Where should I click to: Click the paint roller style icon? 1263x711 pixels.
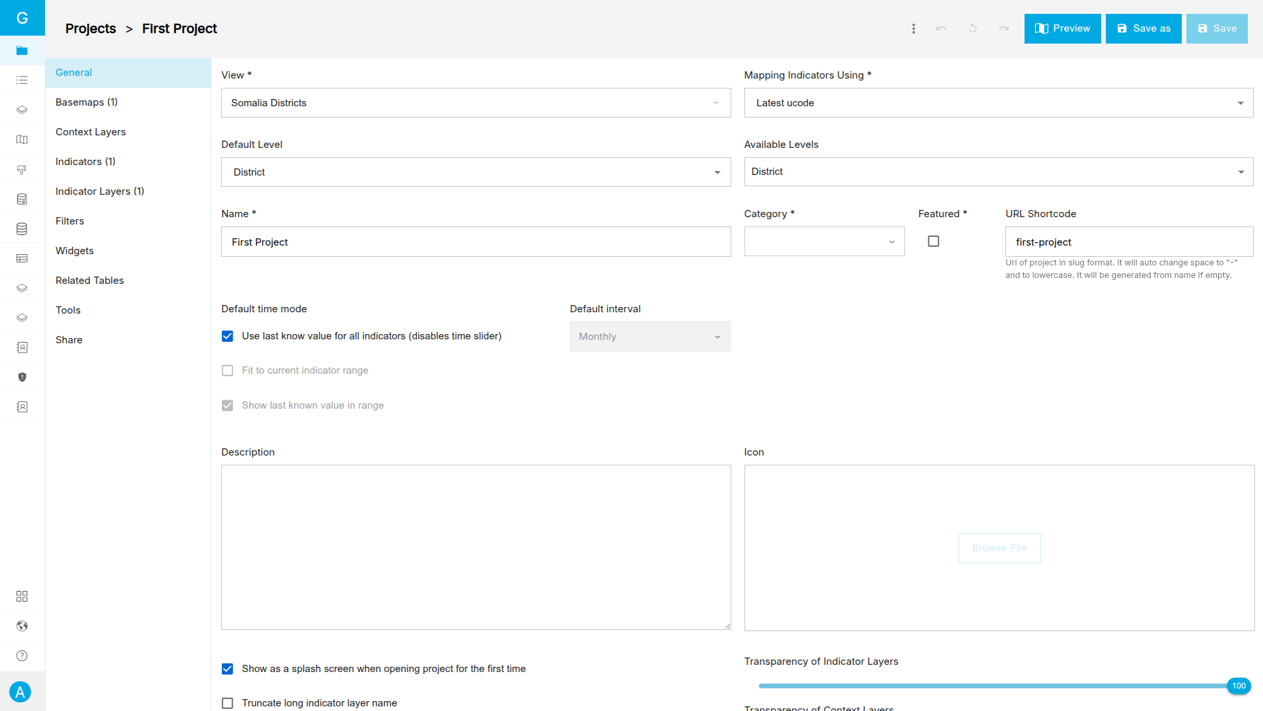click(22, 170)
